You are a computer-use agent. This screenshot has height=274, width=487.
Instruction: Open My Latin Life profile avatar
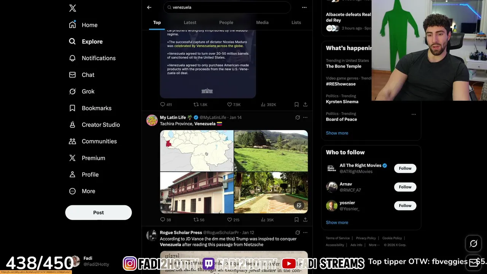[x=152, y=120]
